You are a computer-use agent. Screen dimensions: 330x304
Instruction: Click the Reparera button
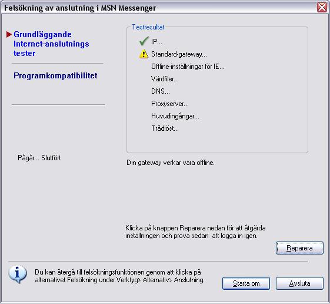pos(299,248)
